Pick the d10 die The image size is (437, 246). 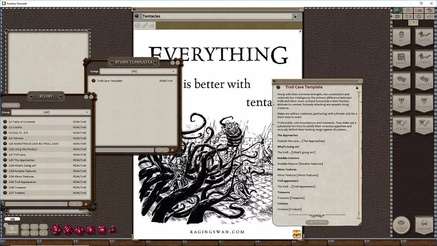[79, 230]
